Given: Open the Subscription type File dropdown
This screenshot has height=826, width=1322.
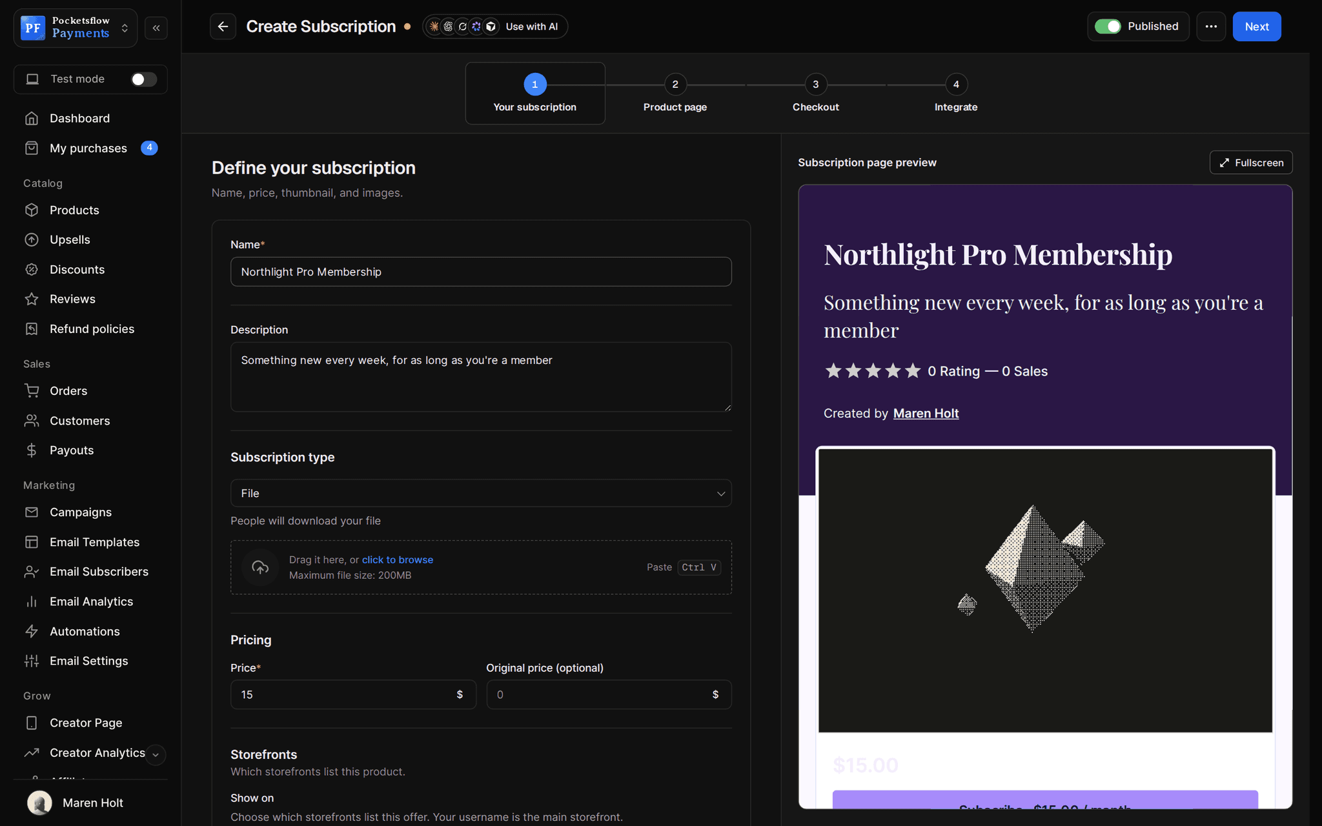Looking at the screenshot, I should tap(481, 493).
